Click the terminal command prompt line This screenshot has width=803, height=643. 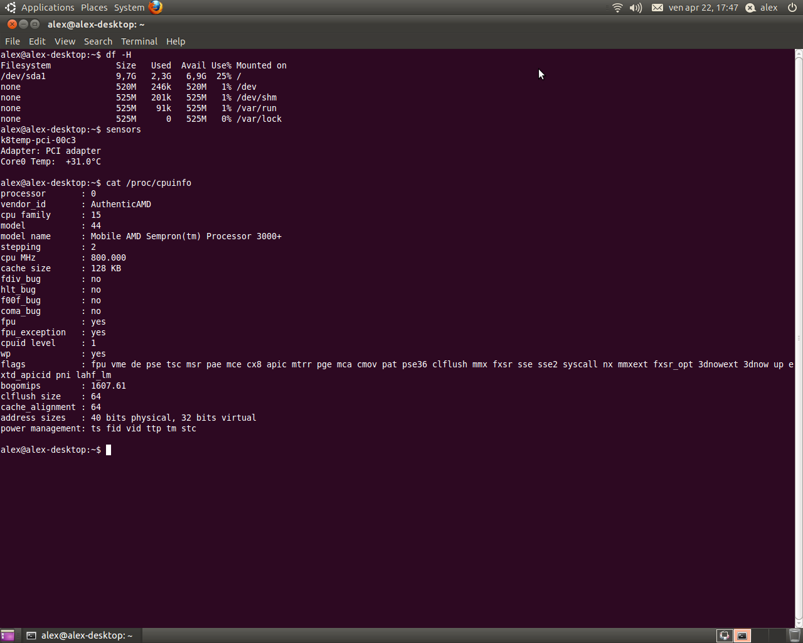coord(251,450)
